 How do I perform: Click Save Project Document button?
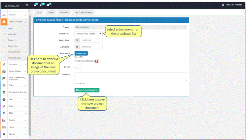tap(87, 90)
